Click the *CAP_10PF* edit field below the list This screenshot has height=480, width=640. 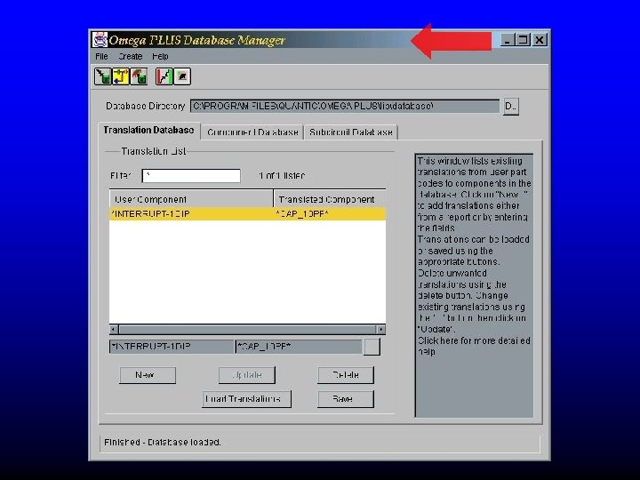point(299,347)
